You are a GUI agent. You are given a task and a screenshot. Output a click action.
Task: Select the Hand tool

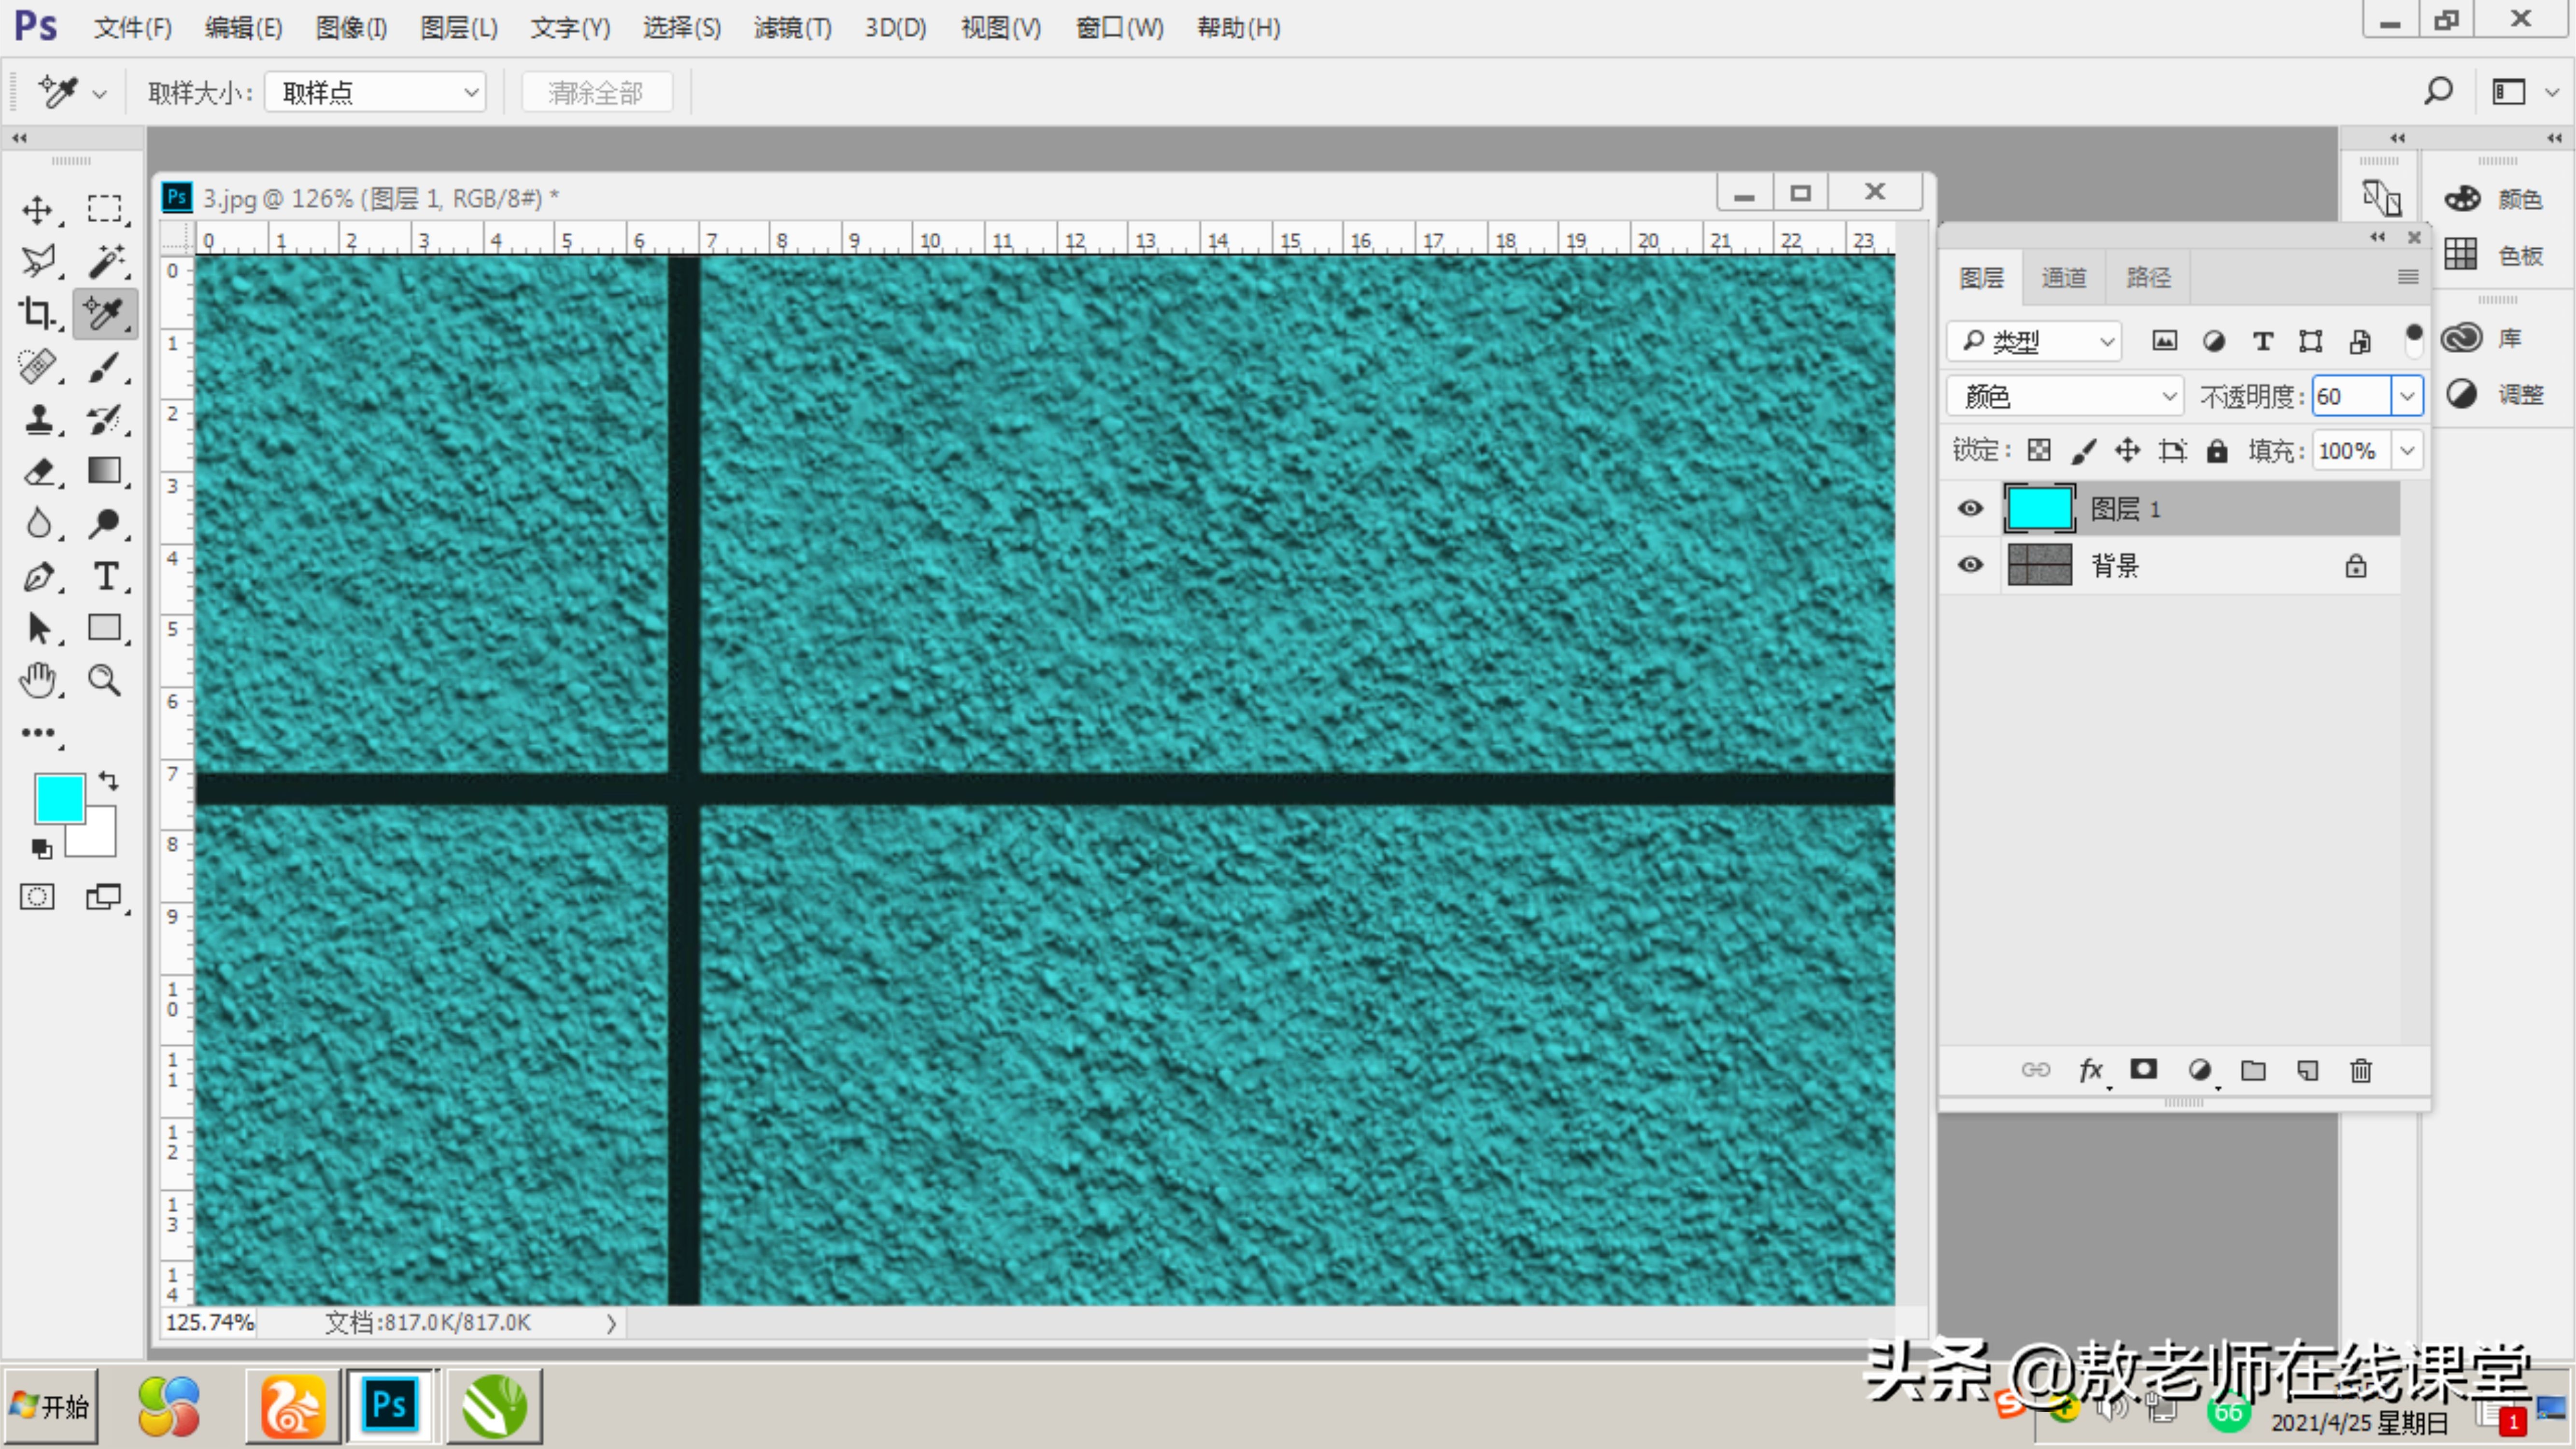point(37,680)
